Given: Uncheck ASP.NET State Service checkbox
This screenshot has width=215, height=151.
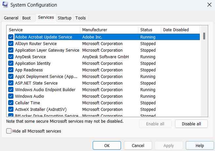Looking at the screenshot, I should pos(11,83).
